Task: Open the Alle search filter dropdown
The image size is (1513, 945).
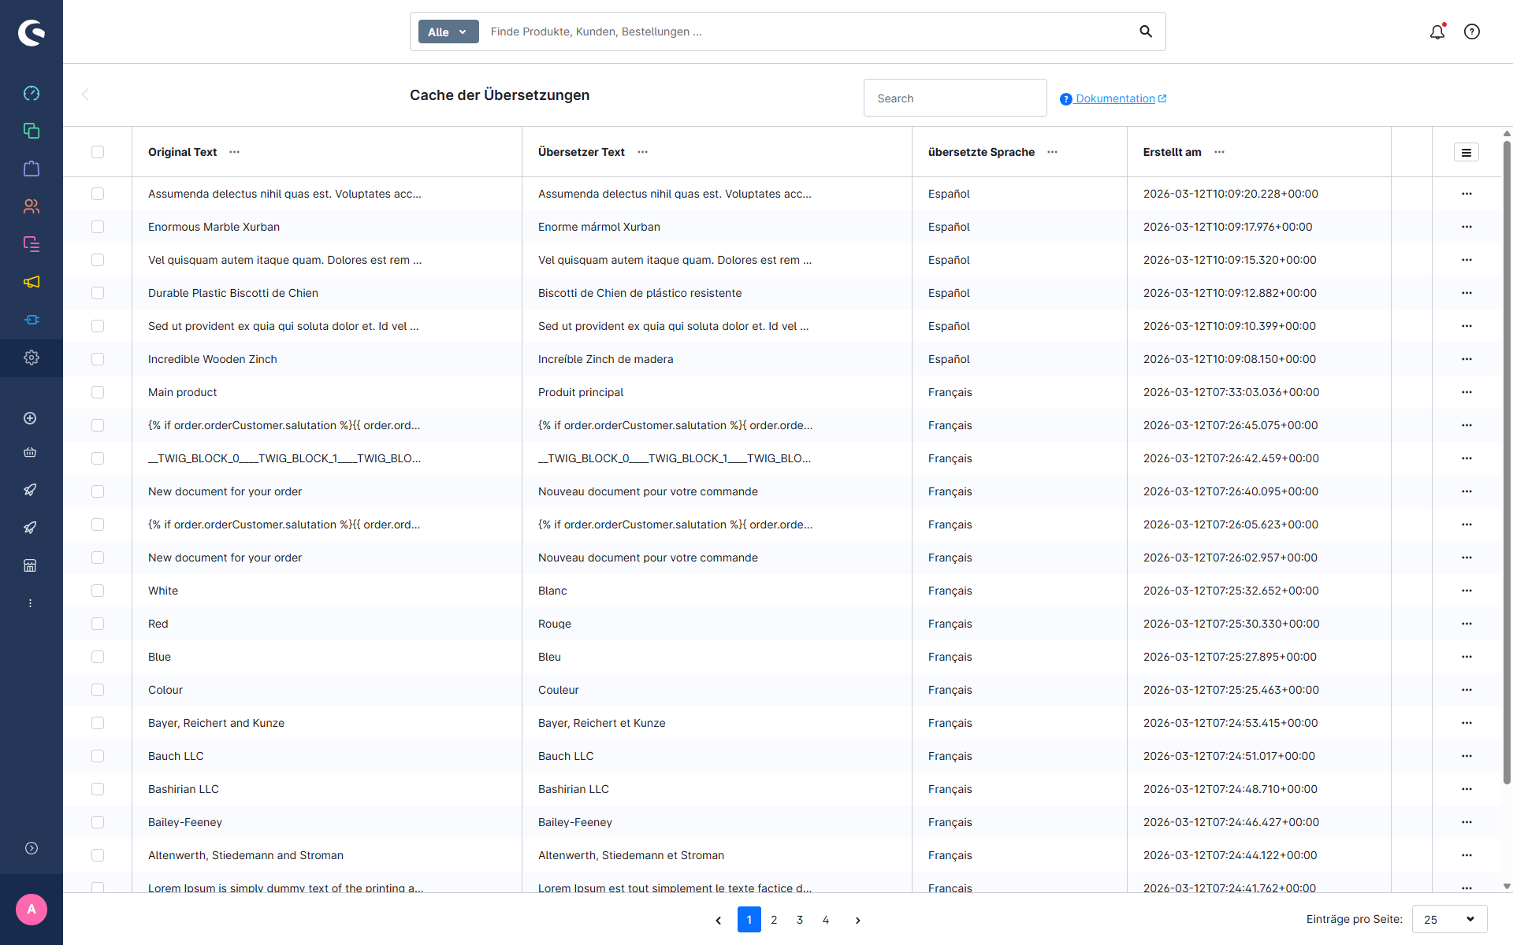Action: 448,31
